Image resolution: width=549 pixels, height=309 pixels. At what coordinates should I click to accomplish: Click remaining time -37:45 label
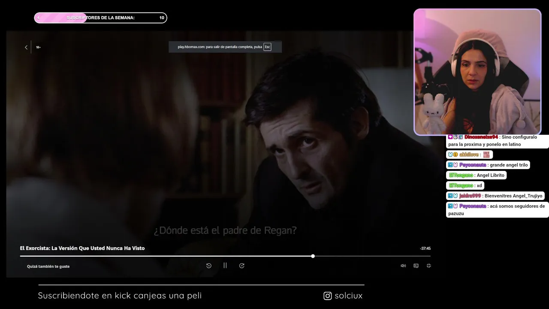[x=425, y=248]
